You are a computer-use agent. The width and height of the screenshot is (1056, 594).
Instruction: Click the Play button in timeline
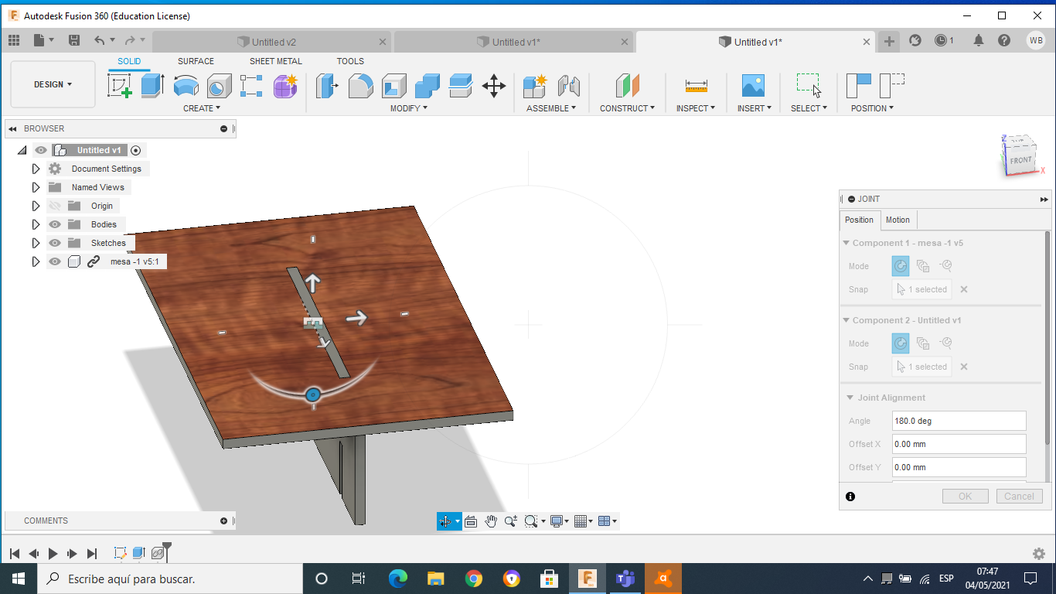[x=53, y=553]
